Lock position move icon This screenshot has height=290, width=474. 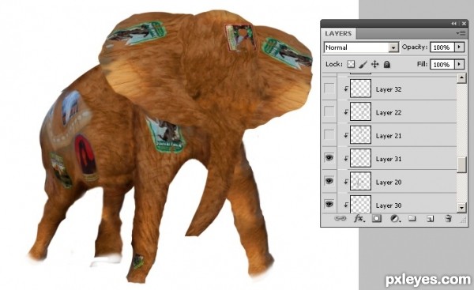(374, 64)
